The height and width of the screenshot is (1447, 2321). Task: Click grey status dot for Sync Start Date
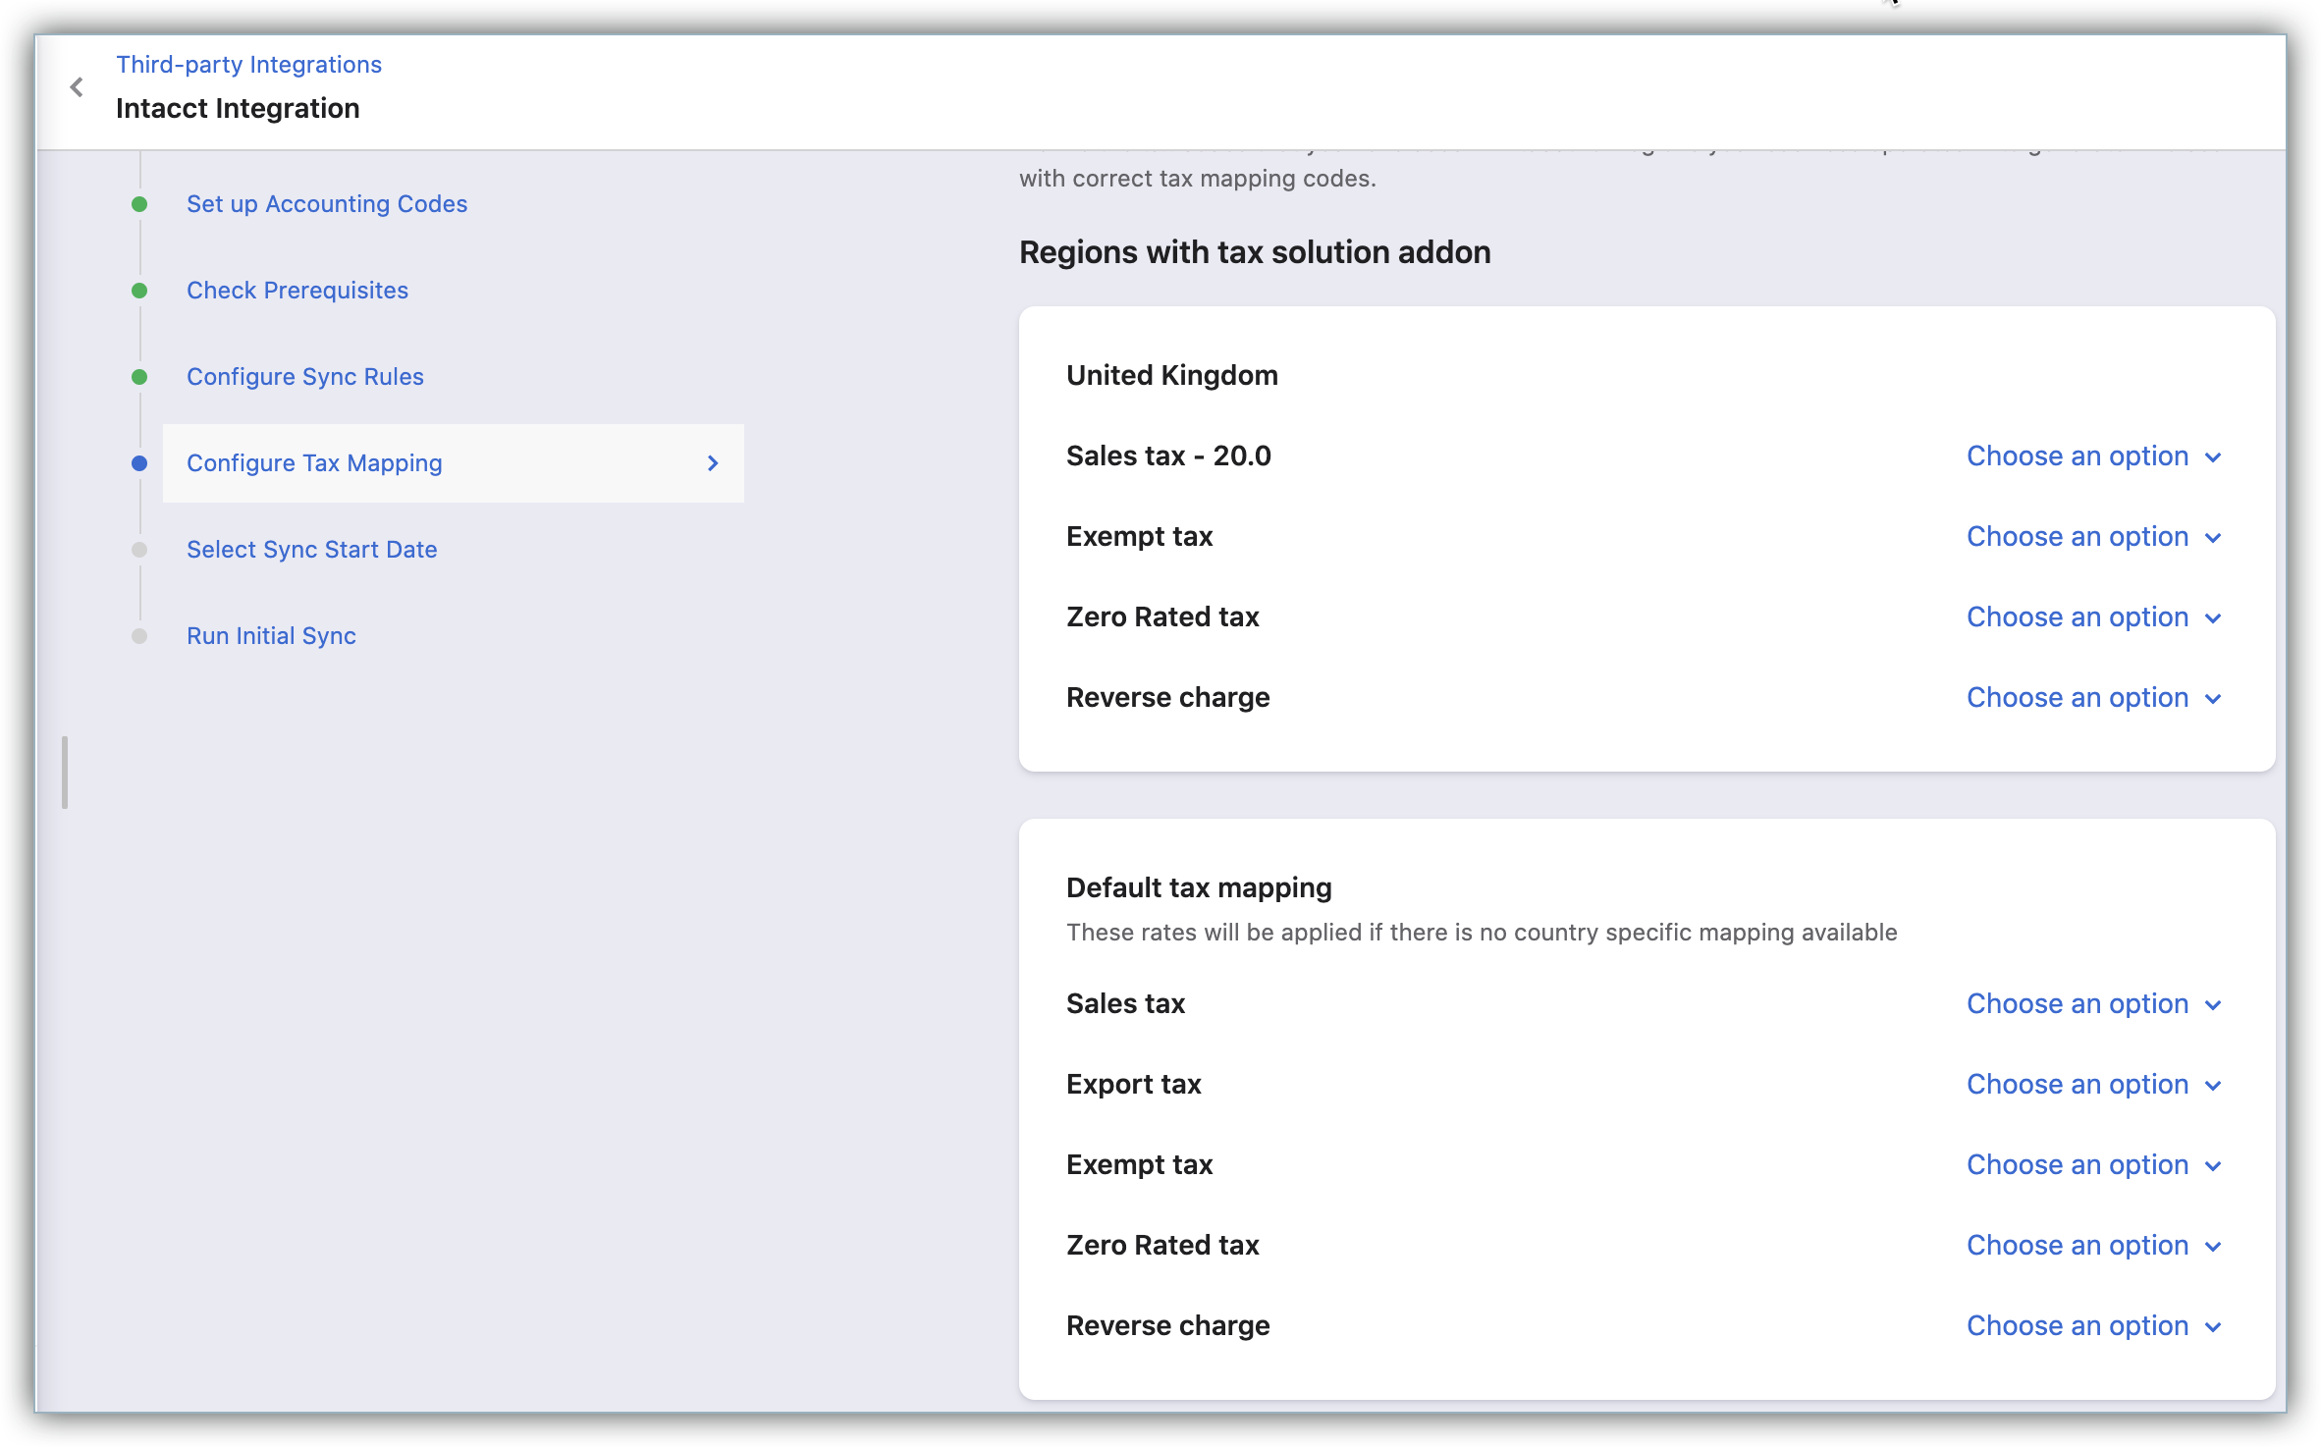139,550
